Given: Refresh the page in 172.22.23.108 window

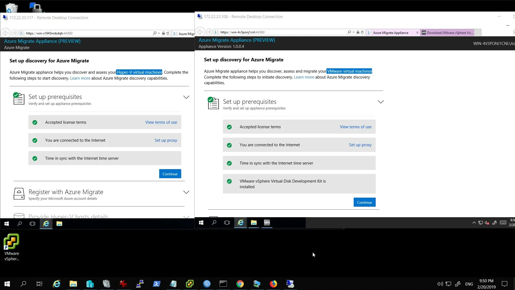Looking at the screenshot, I should pyautogui.click(x=362, y=32).
